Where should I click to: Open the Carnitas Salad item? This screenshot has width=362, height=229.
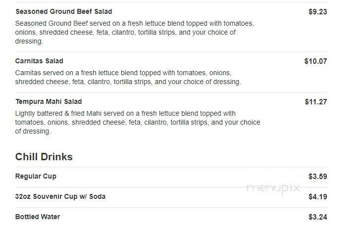[39, 61]
